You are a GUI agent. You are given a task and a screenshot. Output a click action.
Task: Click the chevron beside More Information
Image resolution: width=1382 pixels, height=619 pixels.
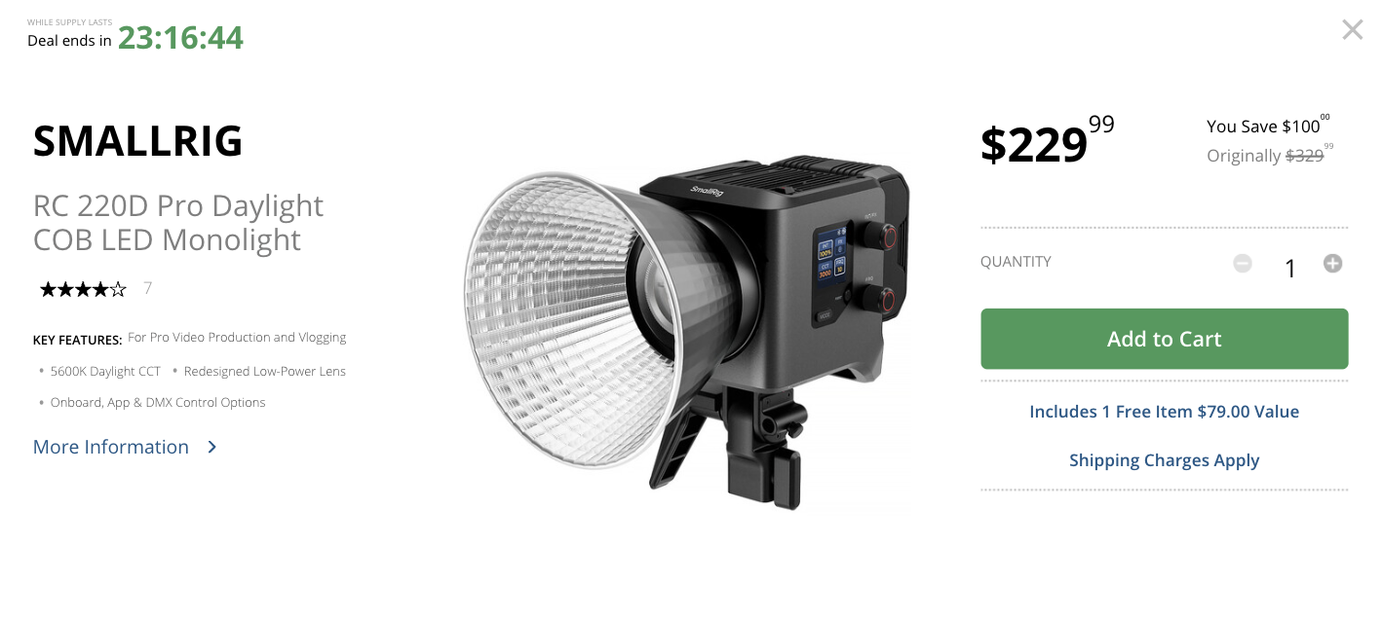pos(212,447)
